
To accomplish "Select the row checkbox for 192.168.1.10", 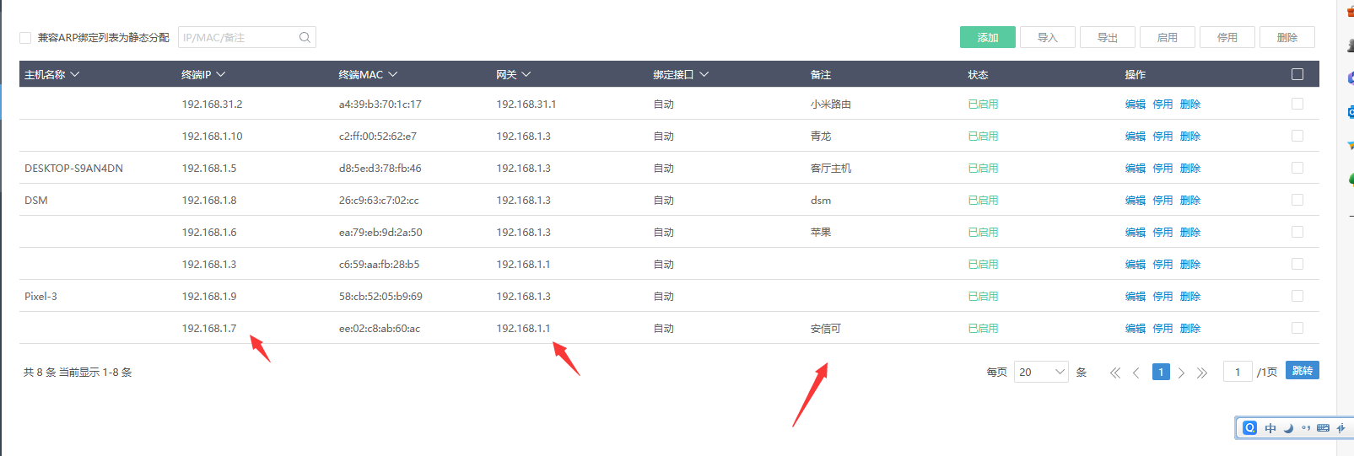I will click(1297, 136).
